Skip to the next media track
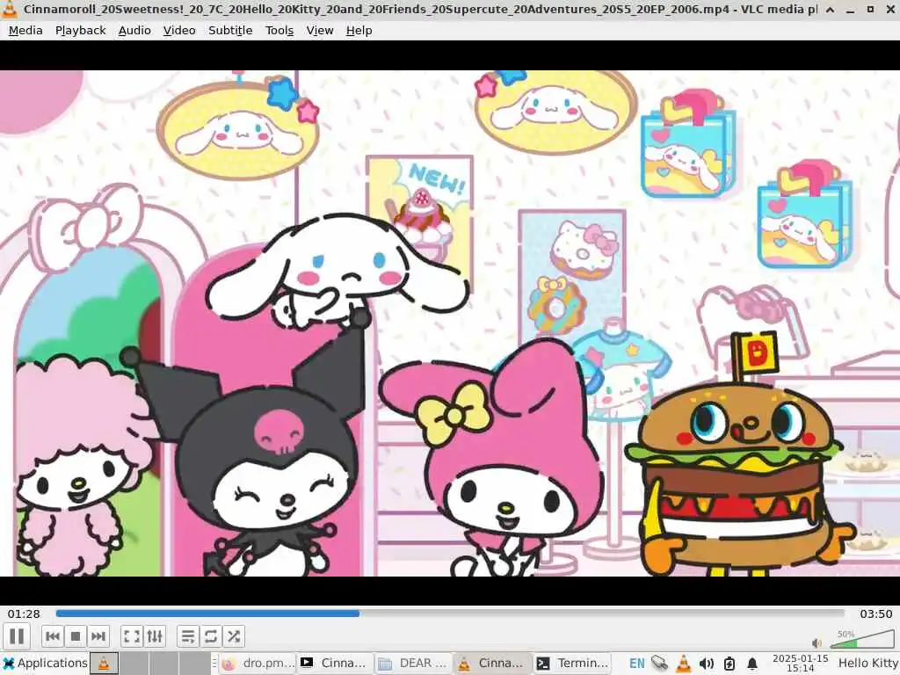The width and height of the screenshot is (900, 675). coord(98,636)
